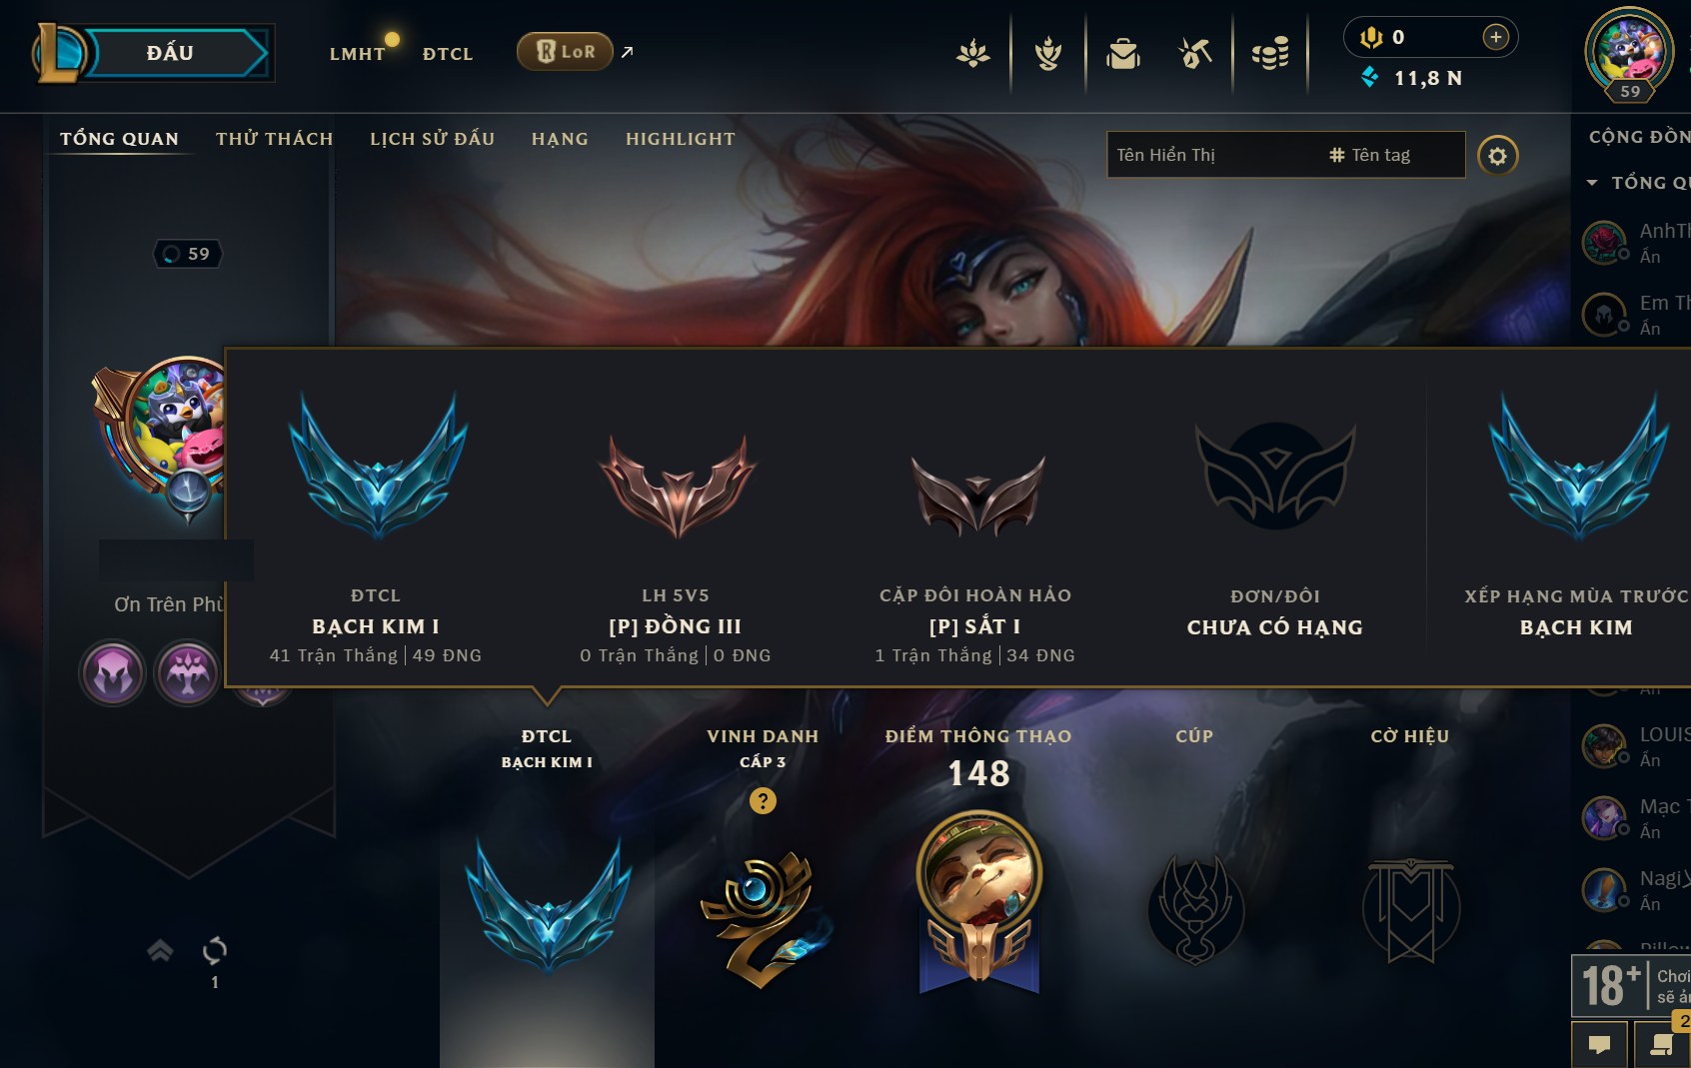Open the chat bubble icon
Viewport: 1691px width, 1068px height.
coord(1600,1044)
